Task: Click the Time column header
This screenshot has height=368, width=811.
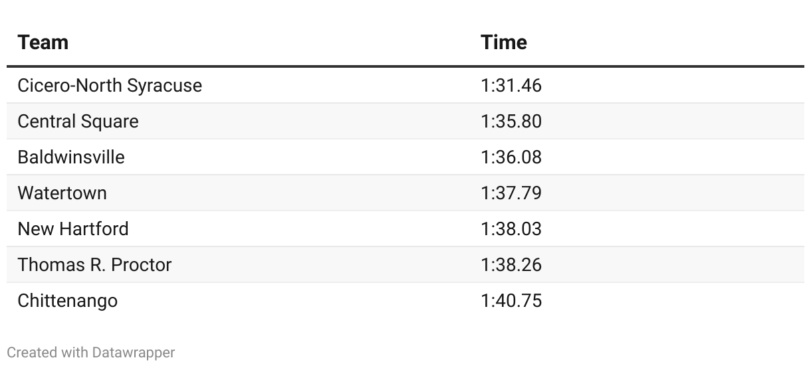Action: point(504,43)
